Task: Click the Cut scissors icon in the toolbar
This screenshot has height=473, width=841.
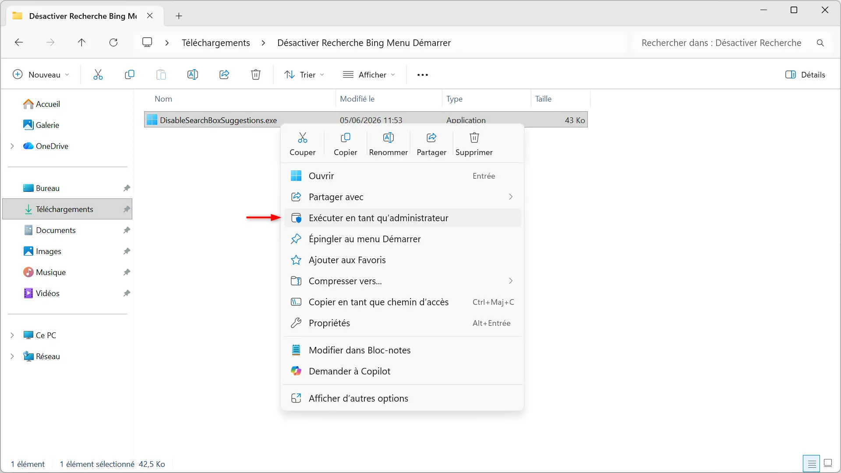Action: [x=98, y=74]
